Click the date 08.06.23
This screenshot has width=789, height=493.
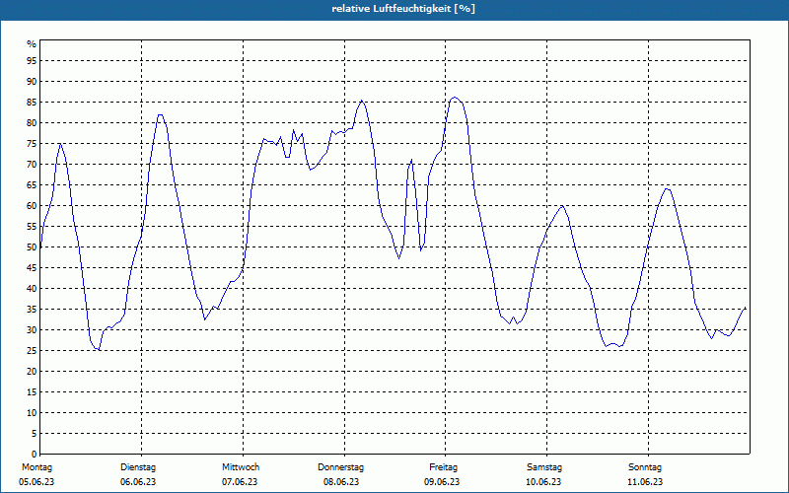click(x=341, y=482)
